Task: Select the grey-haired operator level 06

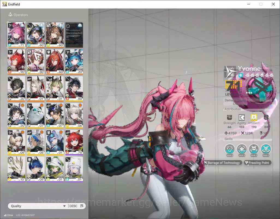Action: tap(74, 116)
